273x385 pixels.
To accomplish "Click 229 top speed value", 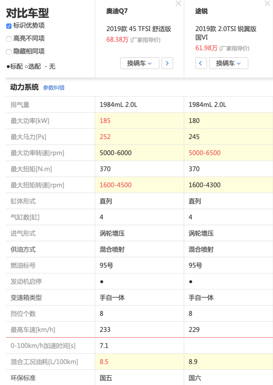I will click(194, 329).
